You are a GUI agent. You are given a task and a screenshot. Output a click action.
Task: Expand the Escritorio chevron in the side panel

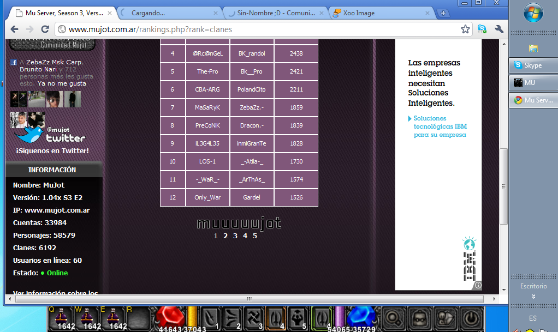(533, 296)
